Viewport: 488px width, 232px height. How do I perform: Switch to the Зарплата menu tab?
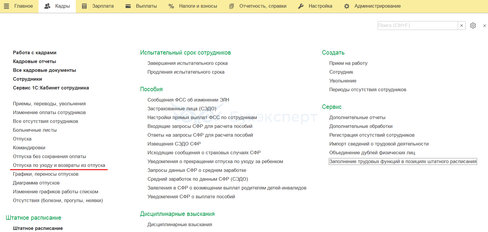[103, 6]
